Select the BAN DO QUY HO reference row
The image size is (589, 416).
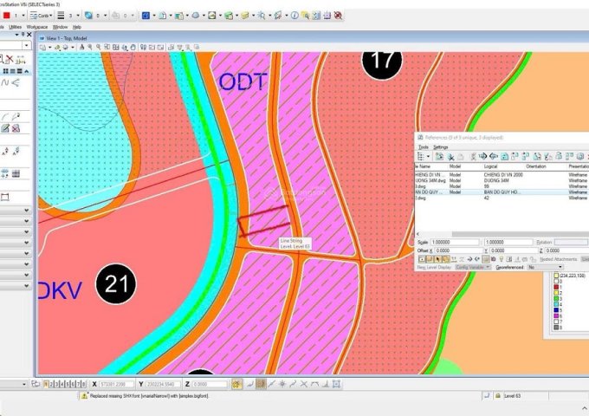(x=502, y=192)
